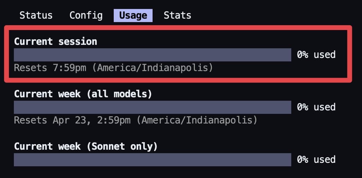Click the word Resets in the session line
The width and height of the screenshot is (362, 178).
31,68
